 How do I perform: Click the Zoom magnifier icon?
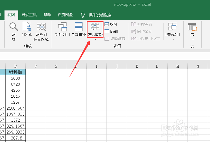coord(13,27)
